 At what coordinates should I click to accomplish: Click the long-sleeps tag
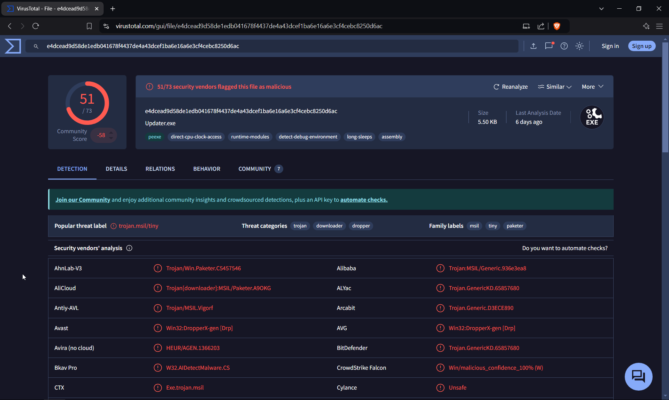point(360,137)
